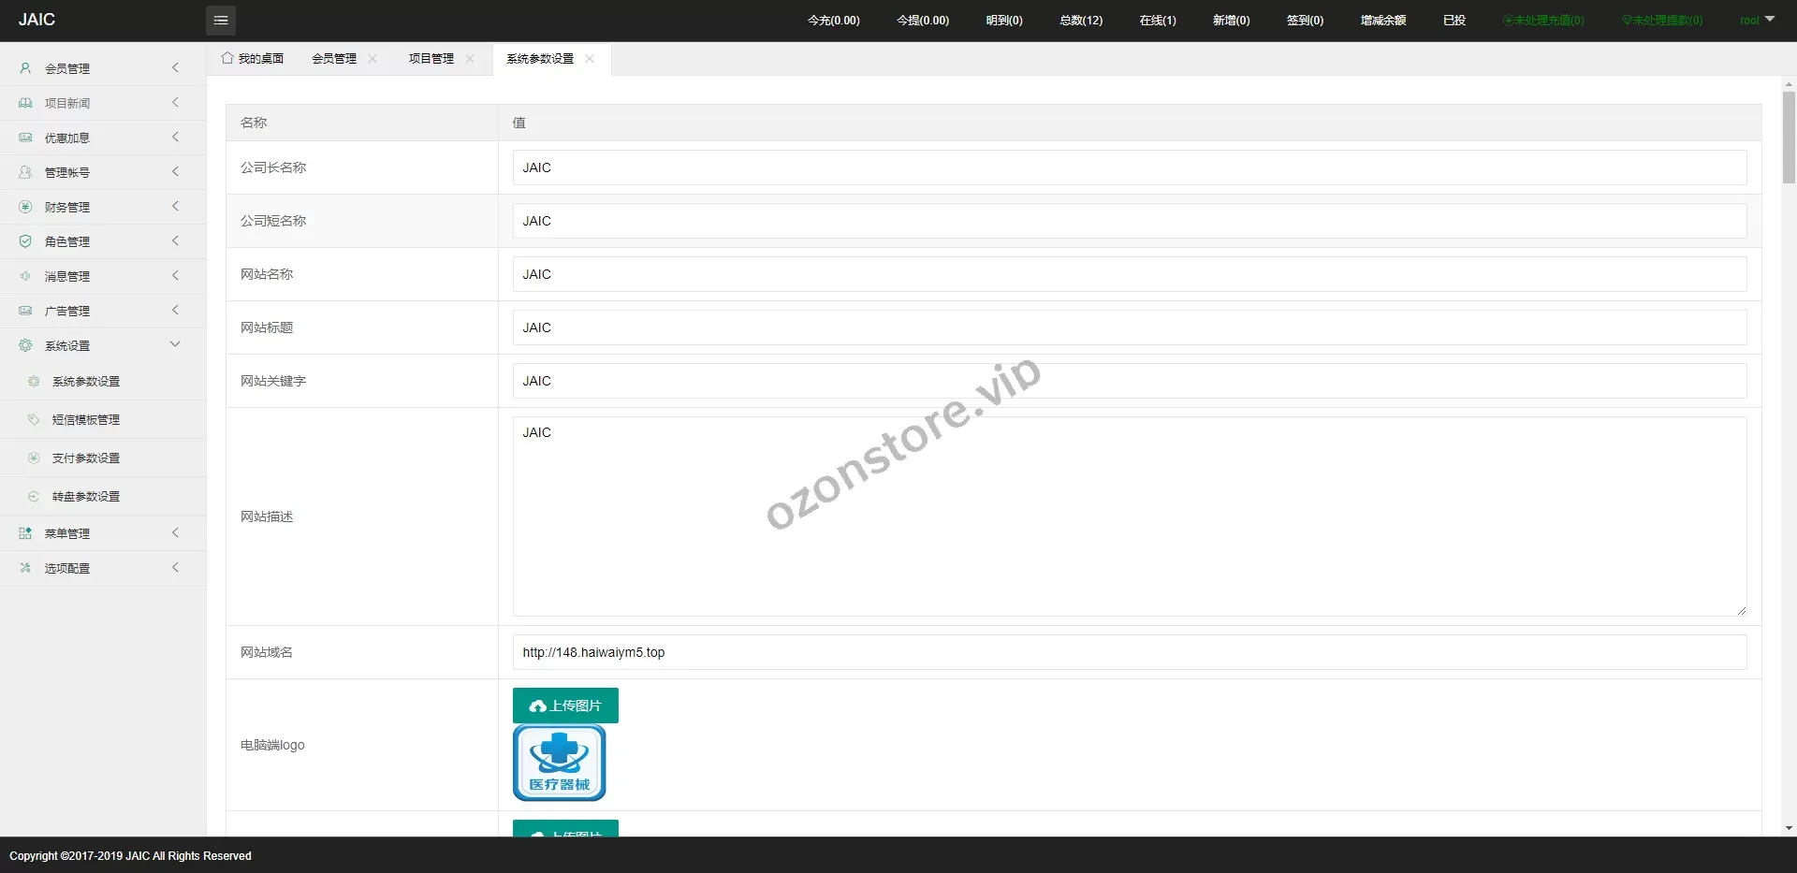
Task: Click the 网站域名 input field
Action: pyautogui.click(x=1129, y=652)
